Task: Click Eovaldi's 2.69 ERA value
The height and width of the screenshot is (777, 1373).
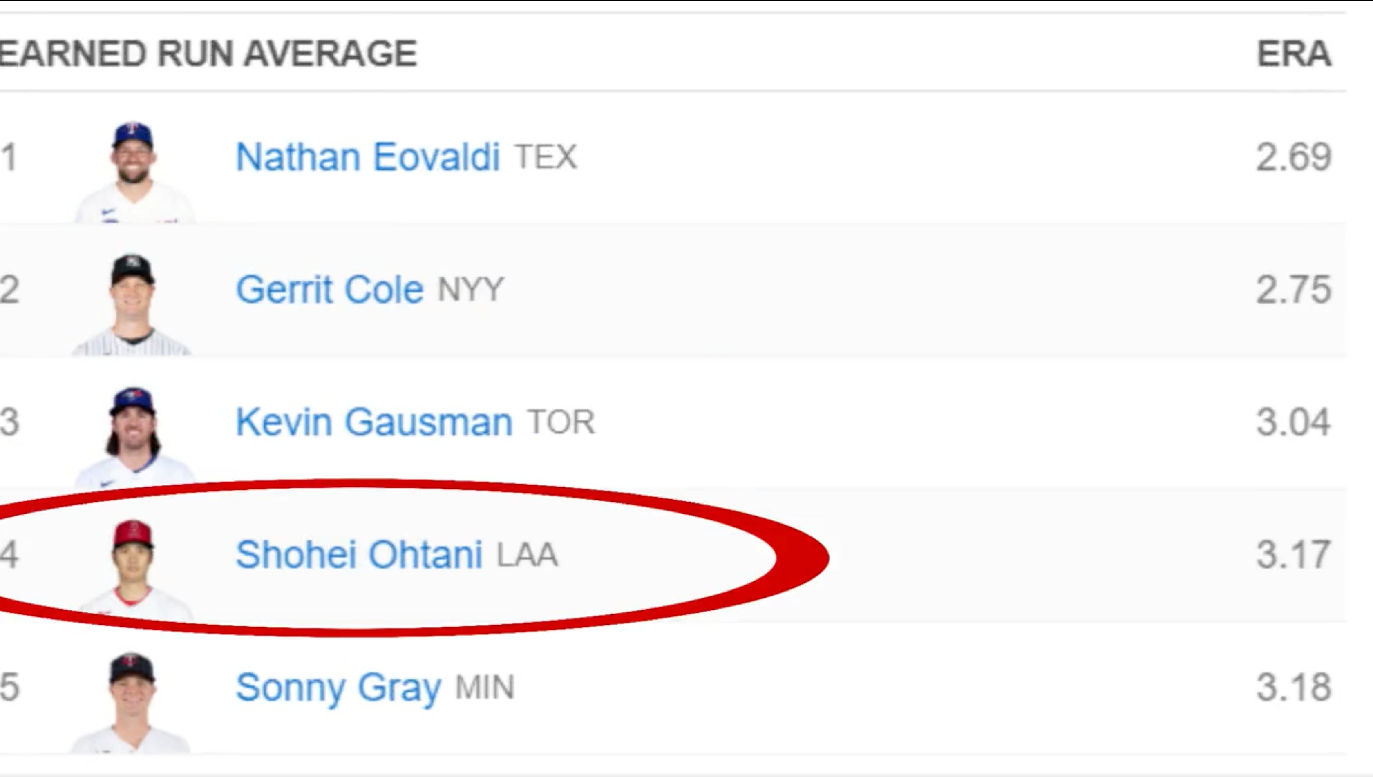Action: [1293, 157]
